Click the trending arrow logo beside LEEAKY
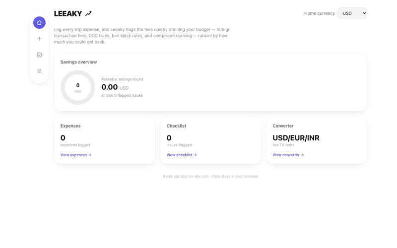The width and height of the screenshot is (397, 248). [x=88, y=13]
